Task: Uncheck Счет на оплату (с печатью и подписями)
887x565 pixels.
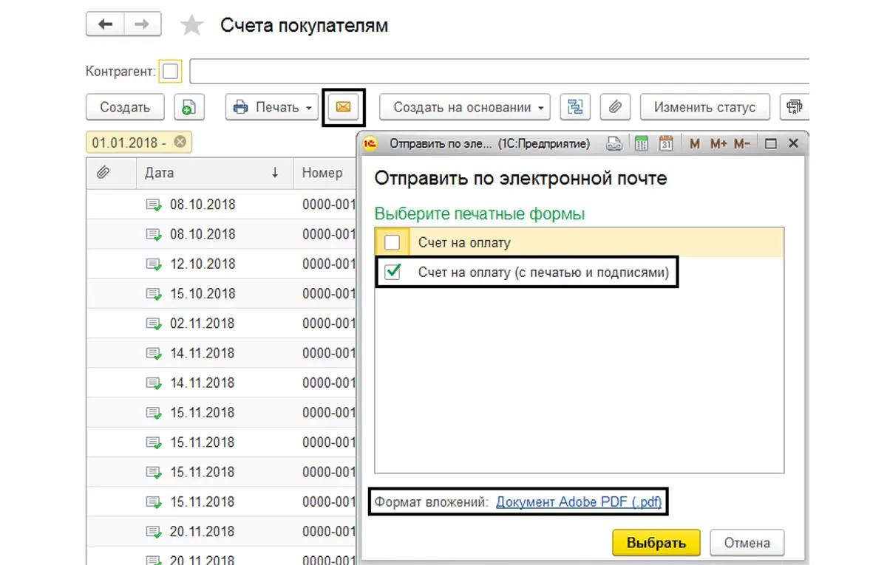Action: click(392, 272)
